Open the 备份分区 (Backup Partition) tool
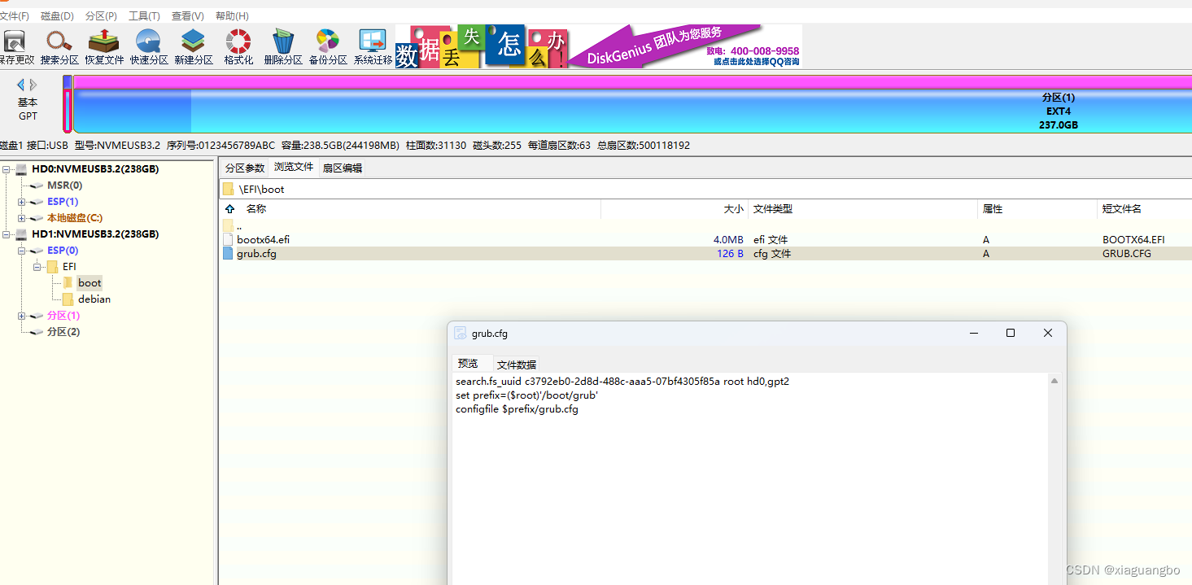Viewport: 1192px width, 585px height. point(327,46)
